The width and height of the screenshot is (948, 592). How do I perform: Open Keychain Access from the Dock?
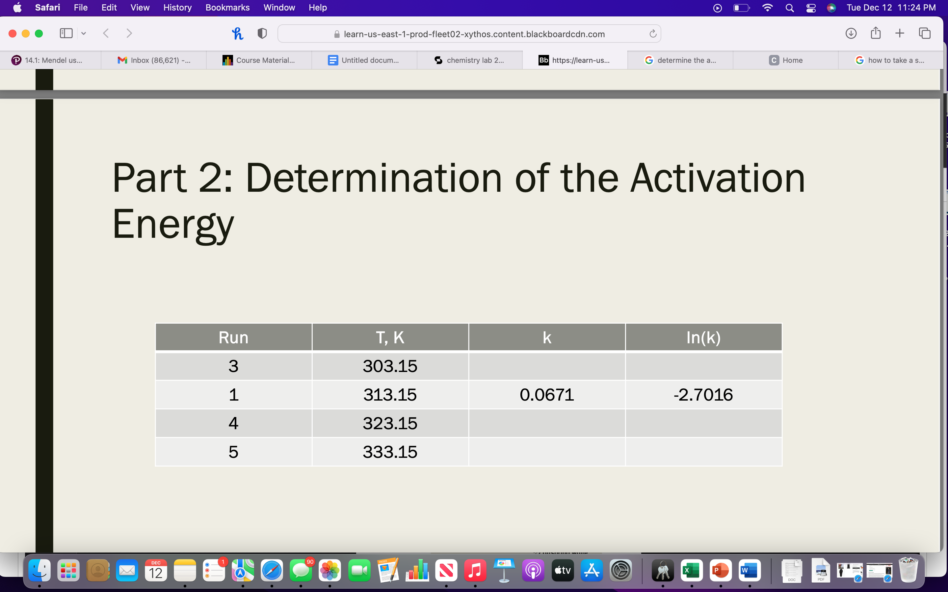662,571
